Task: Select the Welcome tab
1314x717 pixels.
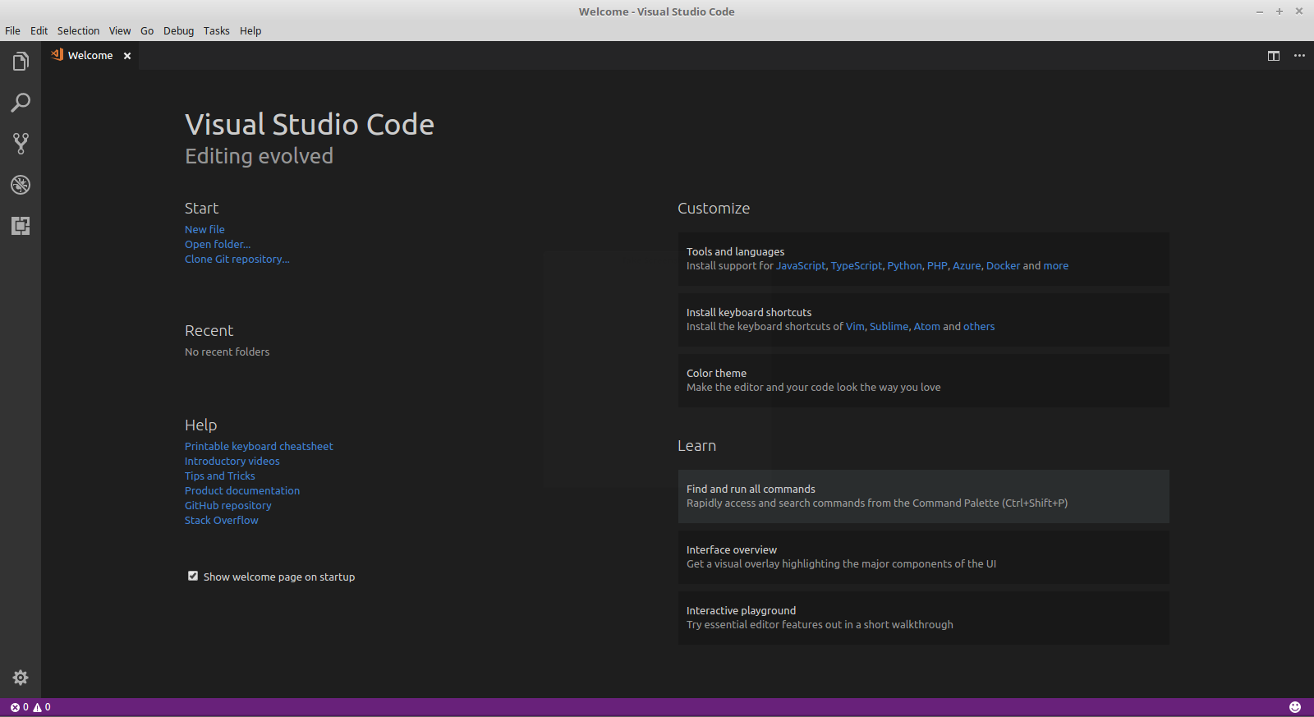Action: tap(90, 56)
